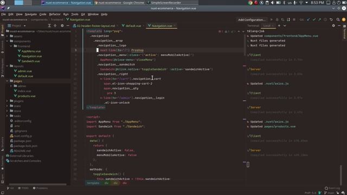The height and width of the screenshot is (195, 347).
Task: Click the main git branch widget
Action: pyautogui.click(x=329, y=193)
